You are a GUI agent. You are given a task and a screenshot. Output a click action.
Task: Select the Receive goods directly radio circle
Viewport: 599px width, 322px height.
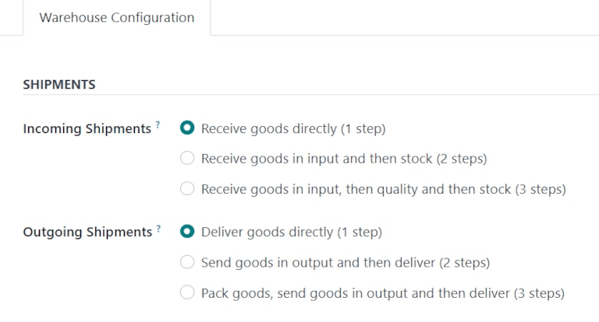point(187,128)
